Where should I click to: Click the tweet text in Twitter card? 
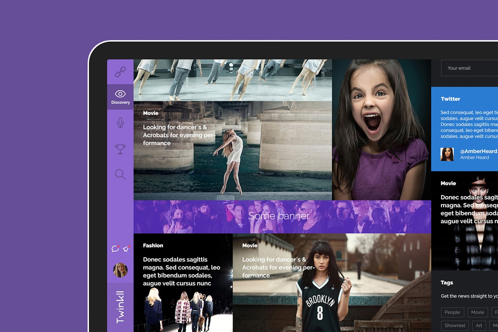click(x=469, y=125)
